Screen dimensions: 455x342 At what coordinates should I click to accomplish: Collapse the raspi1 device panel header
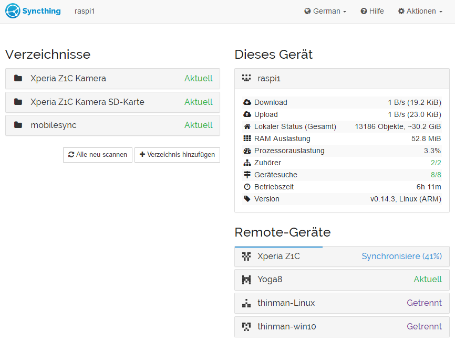[x=342, y=79]
